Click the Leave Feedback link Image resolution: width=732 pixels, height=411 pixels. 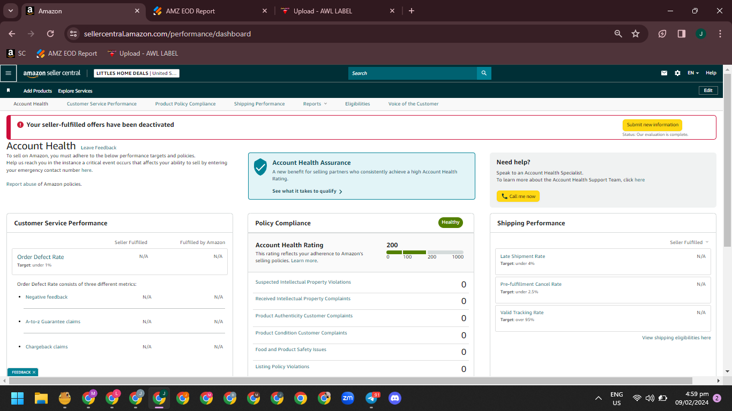(x=99, y=148)
